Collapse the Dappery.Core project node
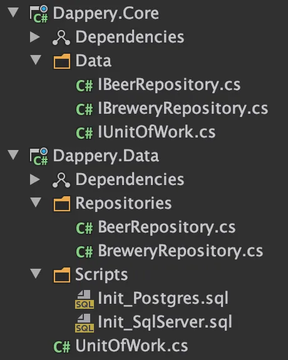 [x=13, y=12]
